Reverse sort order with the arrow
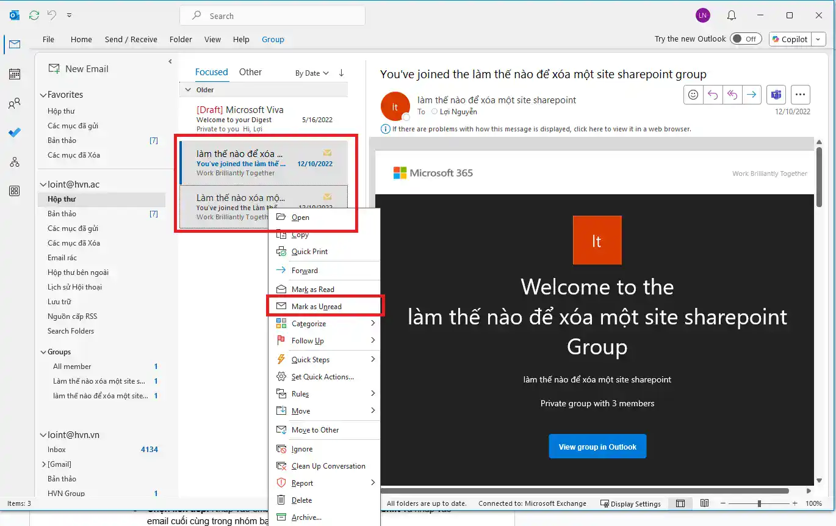The width and height of the screenshot is (836, 526). click(341, 73)
